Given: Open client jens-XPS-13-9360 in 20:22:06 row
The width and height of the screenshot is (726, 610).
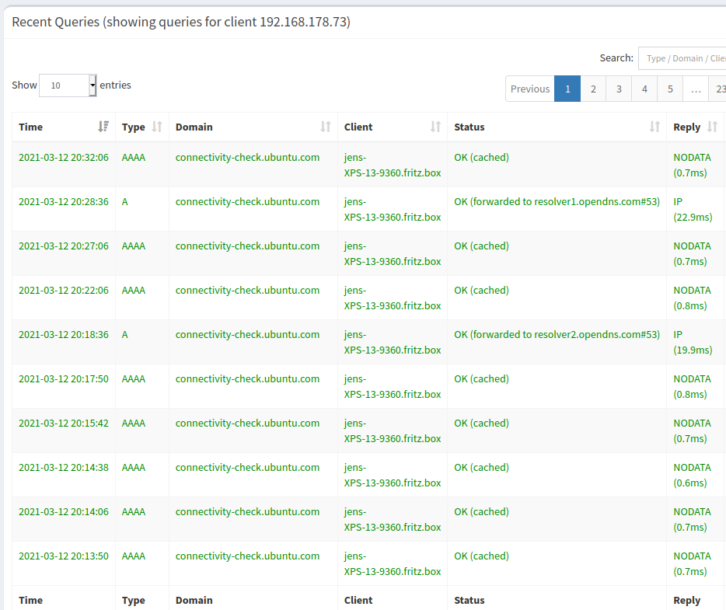Looking at the screenshot, I should (x=393, y=298).
